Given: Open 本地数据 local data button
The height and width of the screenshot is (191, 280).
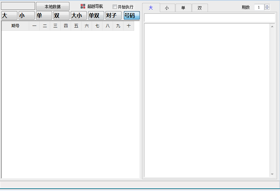Looking at the screenshot, I should pos(53,7).
